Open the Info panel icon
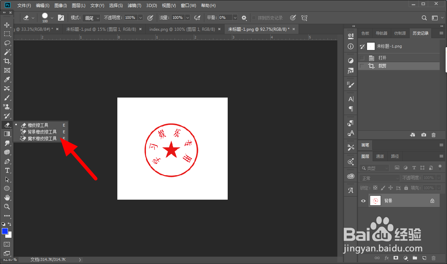The image size is (447, 264). point(351,47)
